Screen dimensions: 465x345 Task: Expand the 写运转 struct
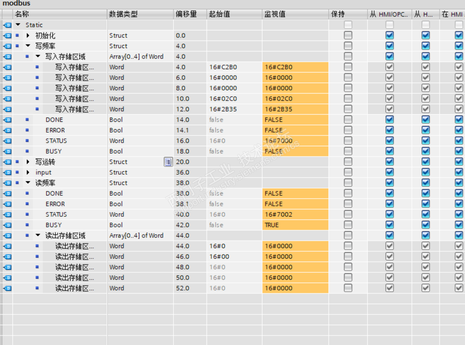tap(28, 162)
